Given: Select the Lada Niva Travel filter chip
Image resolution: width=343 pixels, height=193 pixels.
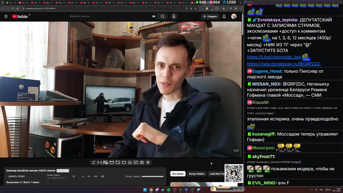Looking at the screenshot, I should click(x=217, y=174).
